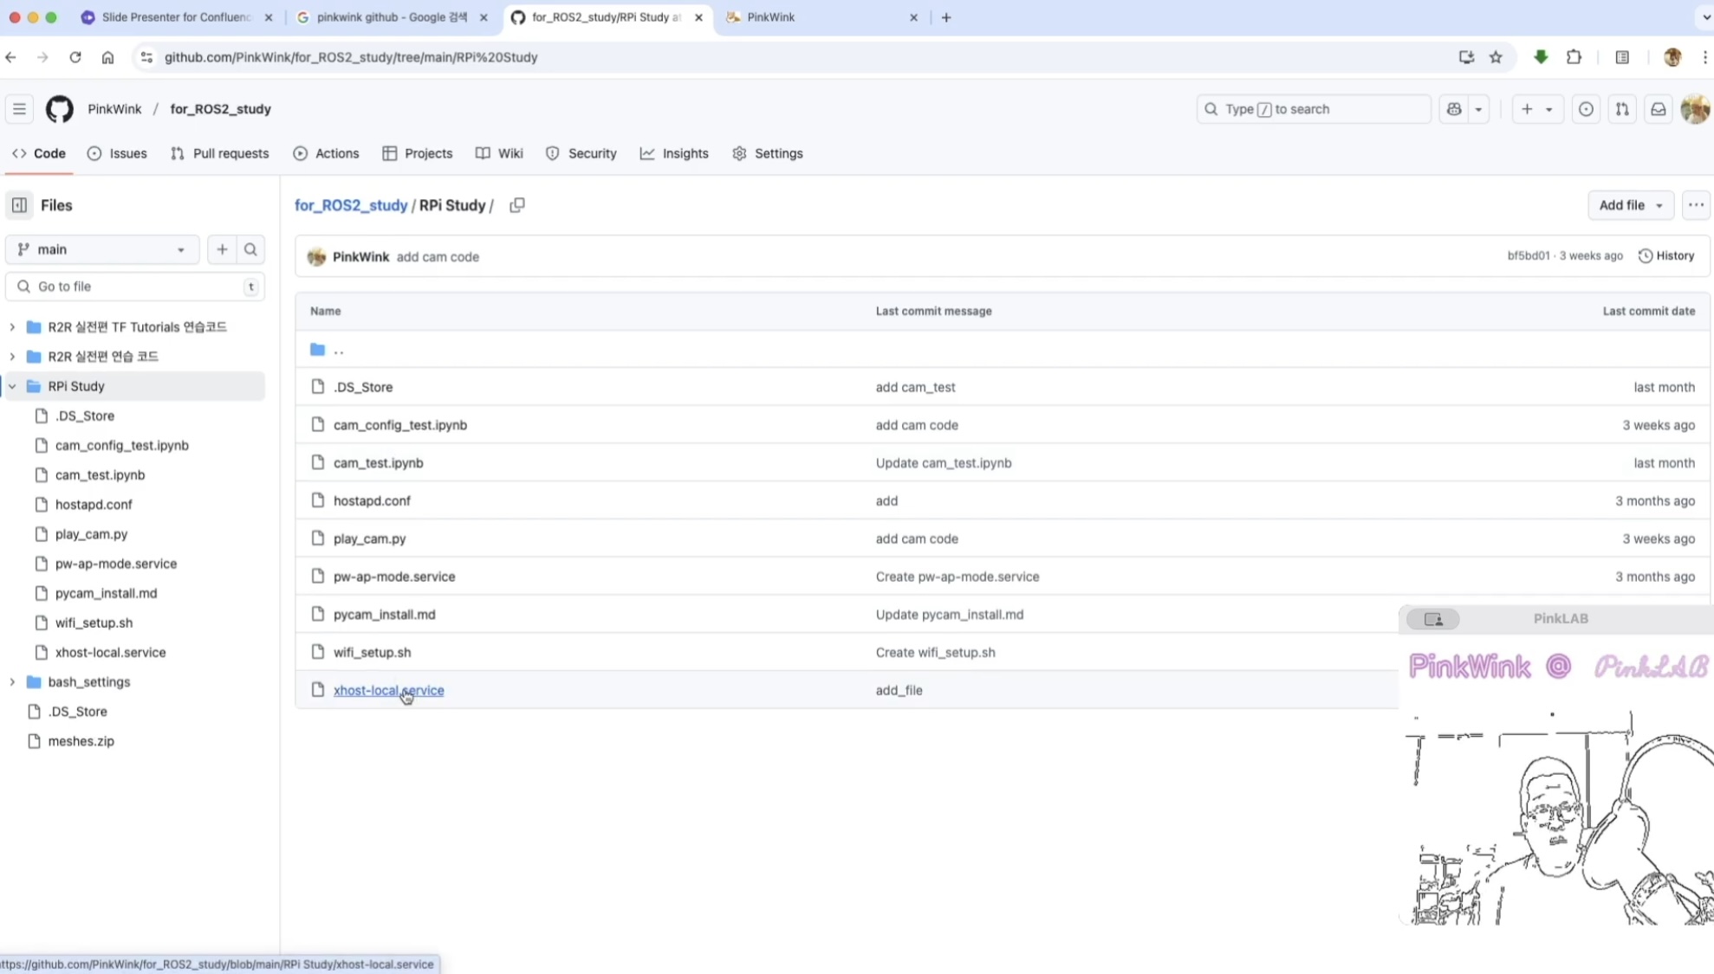This screenshot has width=1714, height=974.
Task: Expand the bash_settings folder
Action: 12,682
